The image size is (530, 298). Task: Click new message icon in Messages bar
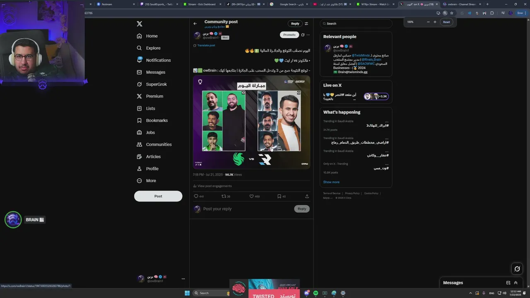tap(508, 283)
